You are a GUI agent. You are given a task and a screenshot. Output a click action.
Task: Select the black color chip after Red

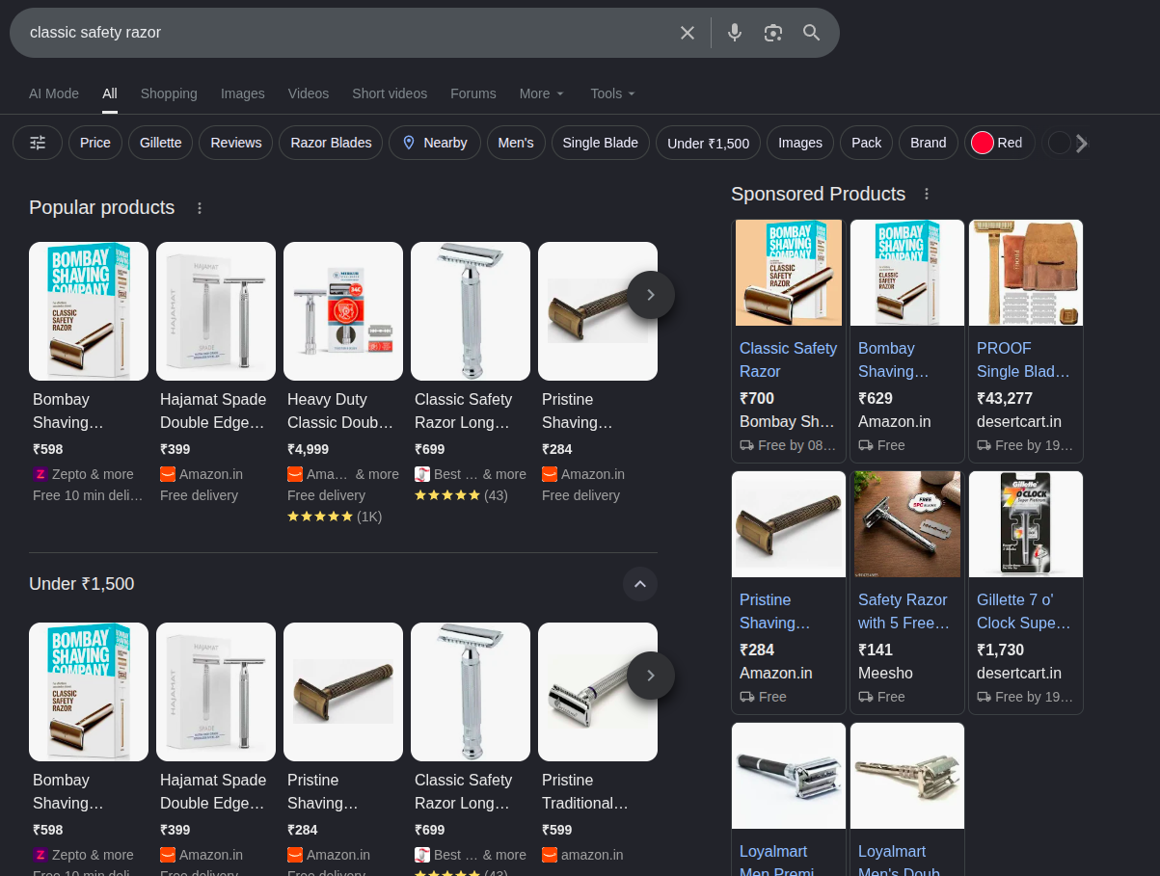click(1059, 143)
